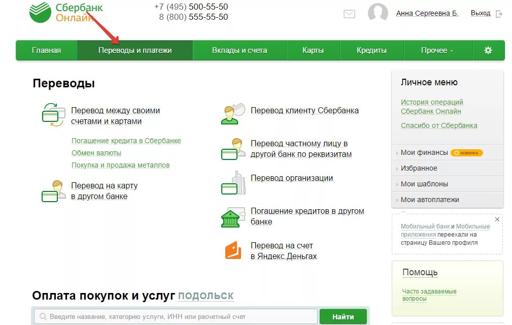Viewport: 512px width, 325px height.
Task: Click the новинка badge next to Мои финансы
Action: click(466, 152)
